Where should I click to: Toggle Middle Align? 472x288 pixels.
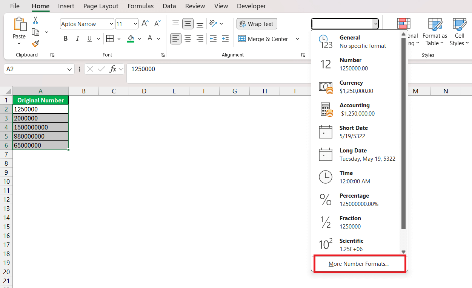pos(188,24)
